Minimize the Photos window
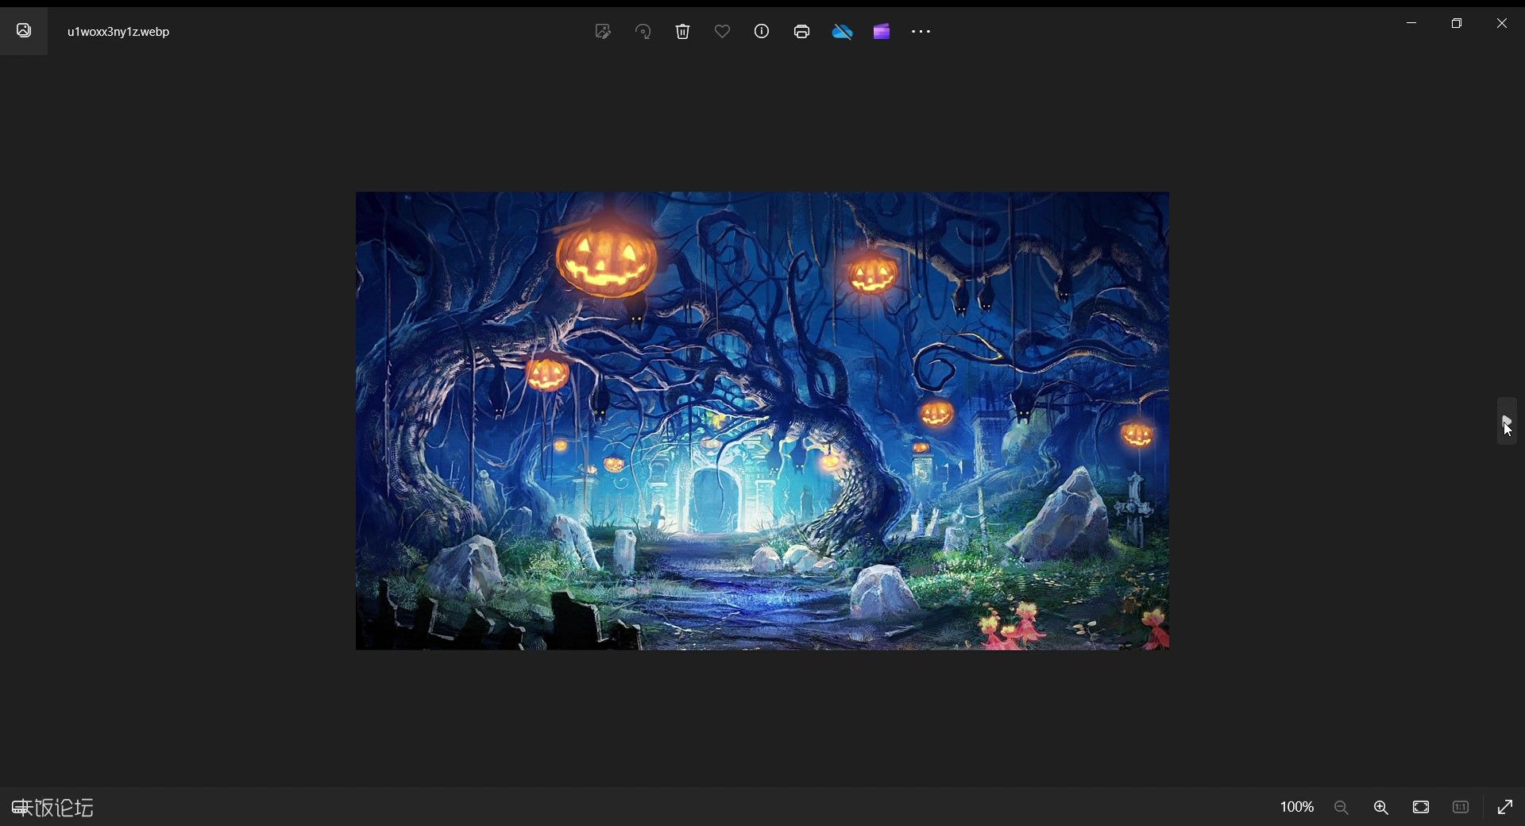 tap(1411, 23)
